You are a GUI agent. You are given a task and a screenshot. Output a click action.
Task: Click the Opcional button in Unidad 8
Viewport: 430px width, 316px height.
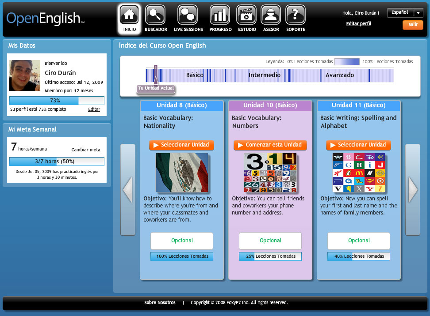click(x=182, y=241)
